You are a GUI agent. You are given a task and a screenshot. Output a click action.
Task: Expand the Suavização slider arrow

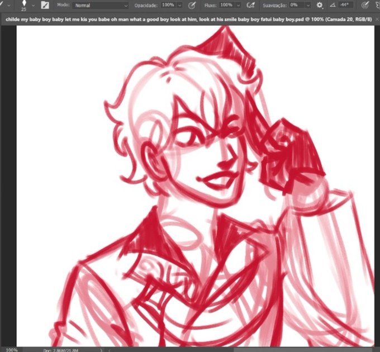(308, 5)
